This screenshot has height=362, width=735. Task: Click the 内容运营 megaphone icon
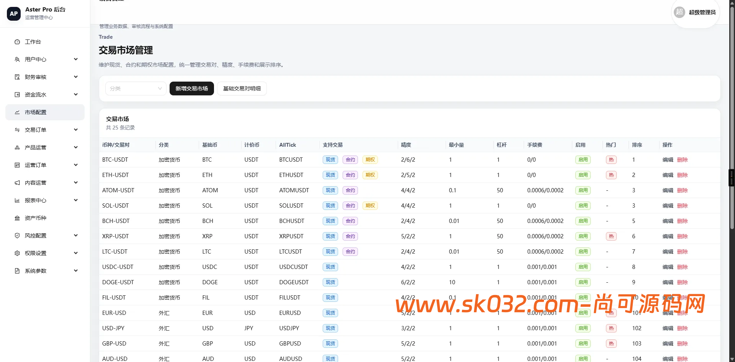click(17, 183)
